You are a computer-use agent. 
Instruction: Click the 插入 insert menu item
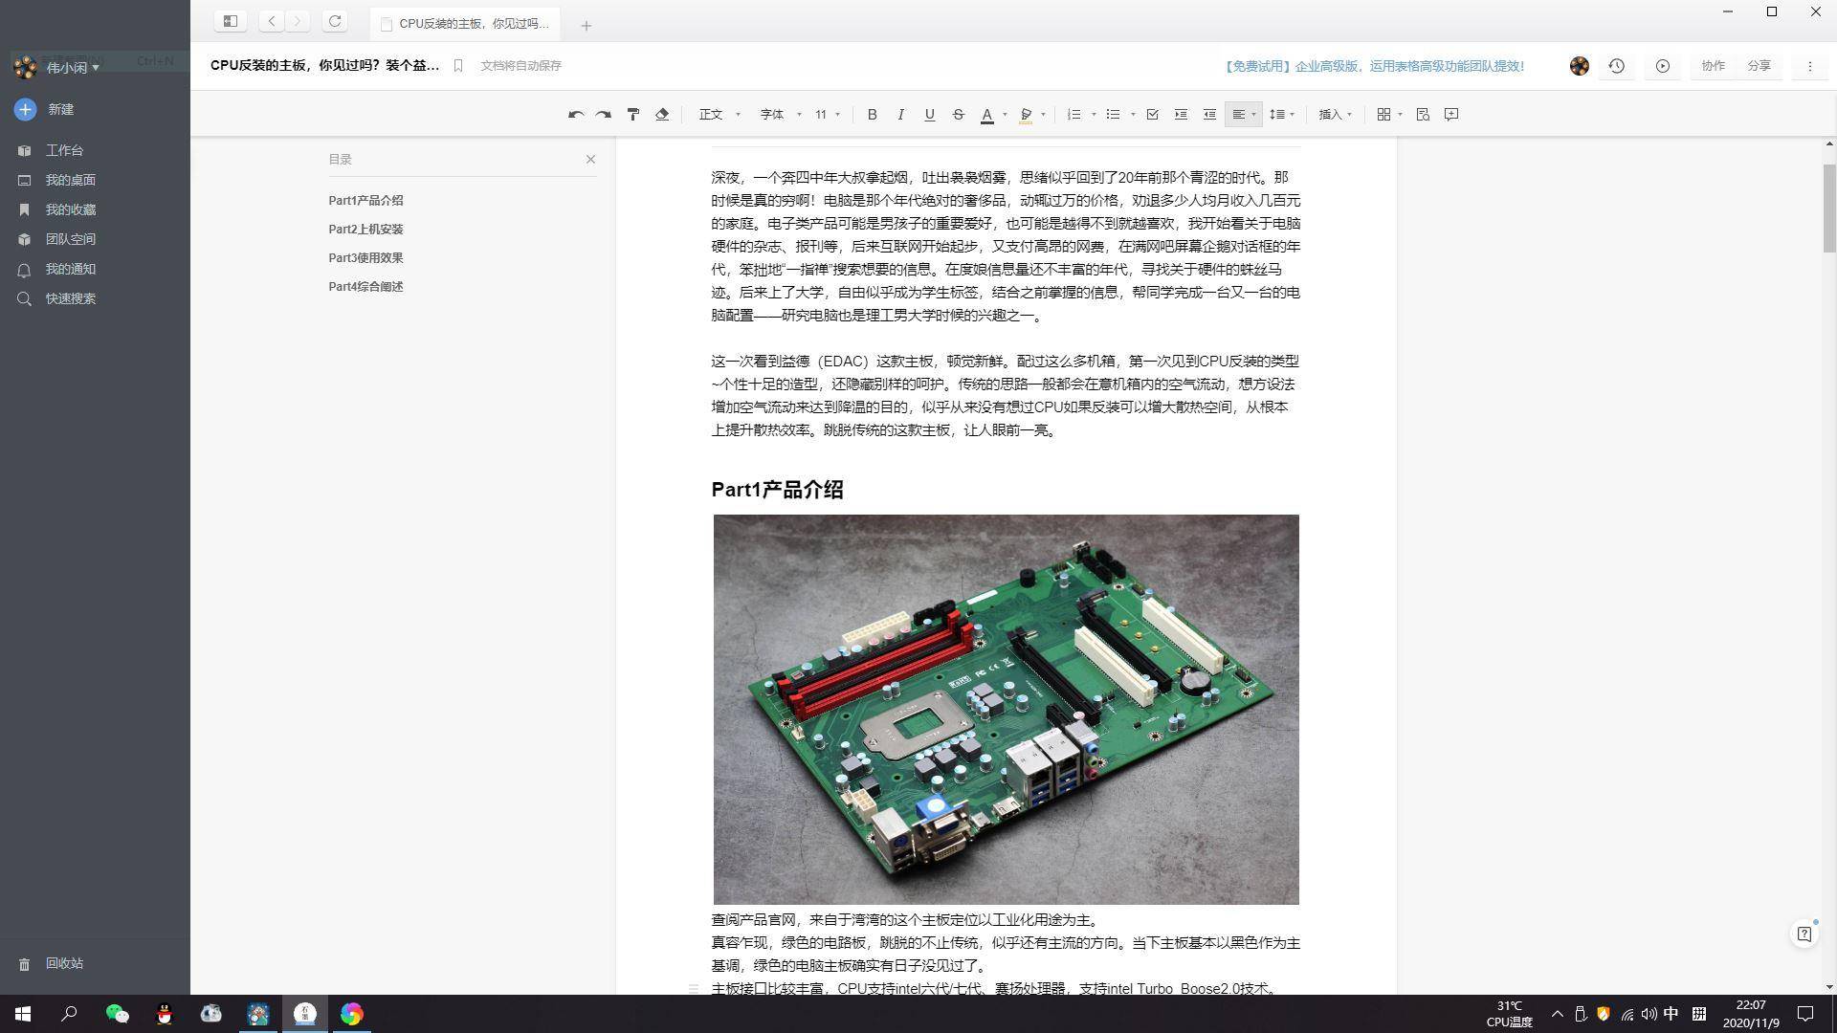pos(1334,115)
